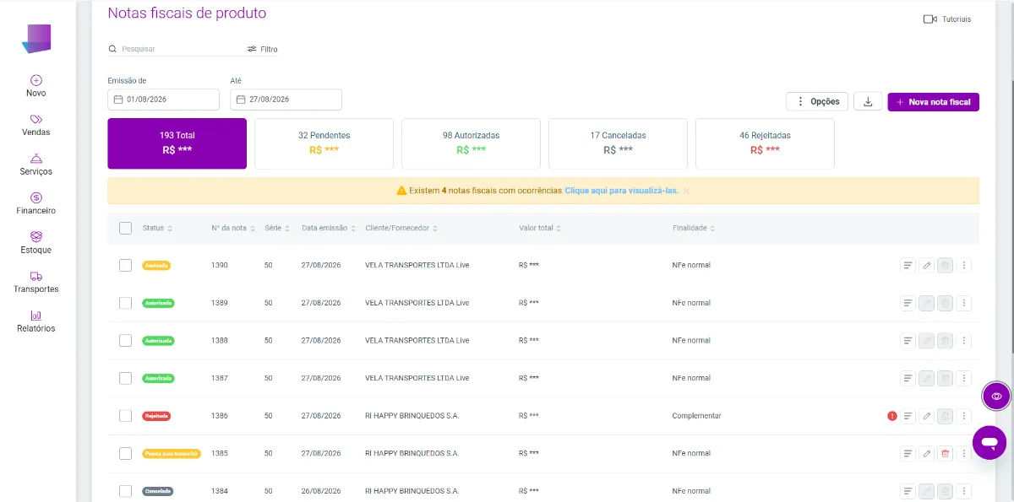This screenshot has height=502, width=1014.
Task: Check the box for note 1387
Action: click(126, 378)
